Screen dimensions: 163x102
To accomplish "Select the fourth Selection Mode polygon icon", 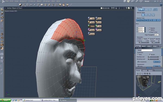I will pos(153,15).
